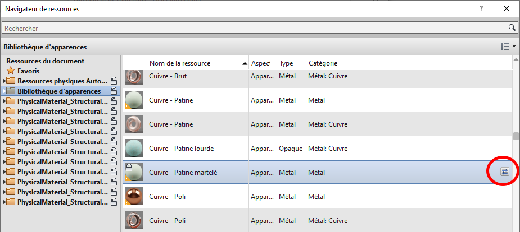Select the Cuivre - Poli copper sphere thumbnail

point(134,197)
